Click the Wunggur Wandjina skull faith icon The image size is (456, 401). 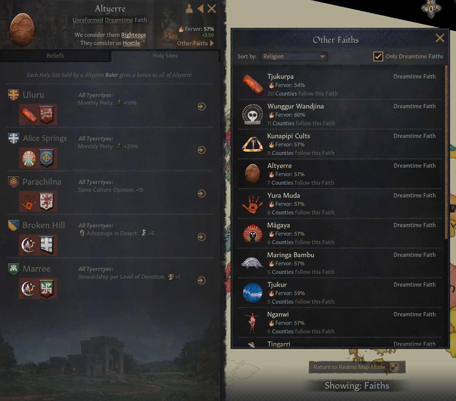[x=253, y=114]
